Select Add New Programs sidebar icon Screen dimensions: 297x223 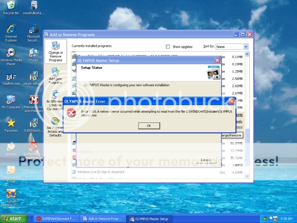coord(55,76)
